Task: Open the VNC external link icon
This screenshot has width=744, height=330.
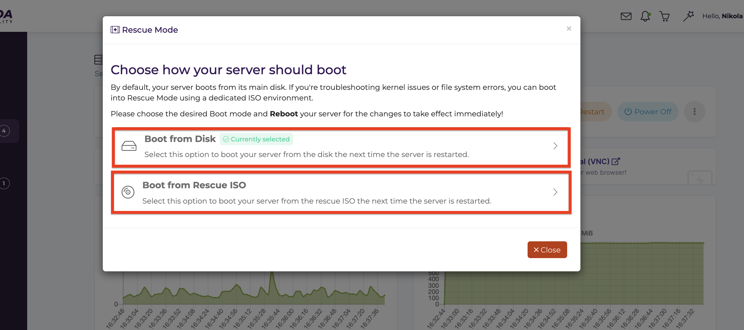Action: (616, 161)
